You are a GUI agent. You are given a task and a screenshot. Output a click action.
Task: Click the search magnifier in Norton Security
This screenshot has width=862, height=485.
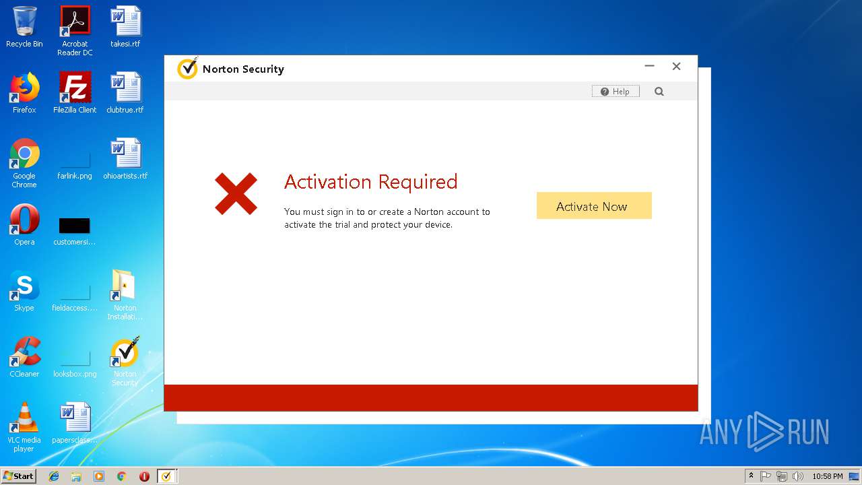[659, 92]
